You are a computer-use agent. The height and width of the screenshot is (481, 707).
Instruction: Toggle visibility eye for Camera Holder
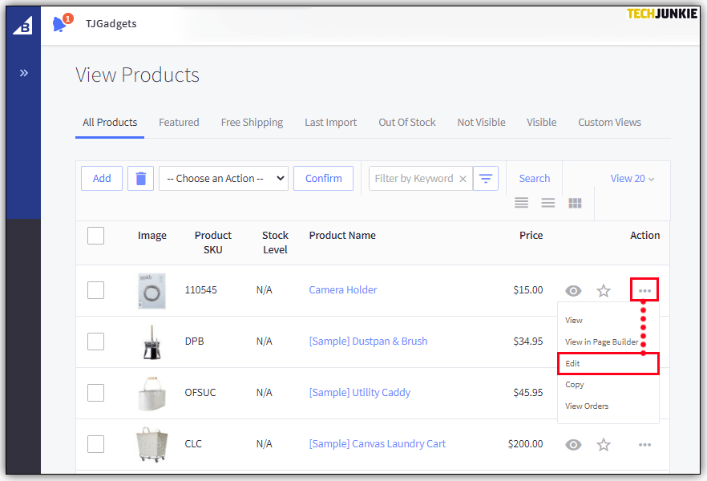coord(573,290)
